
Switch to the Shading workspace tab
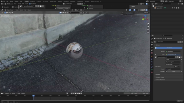[x=60, y=1]
